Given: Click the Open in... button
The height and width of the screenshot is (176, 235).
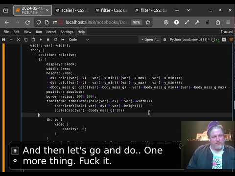Looking at the screenshot, I should (x=150, y=40).
